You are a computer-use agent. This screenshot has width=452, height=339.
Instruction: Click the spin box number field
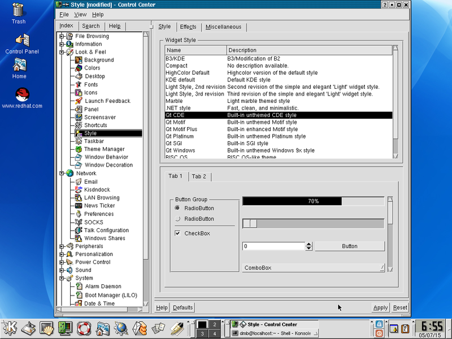273,246
